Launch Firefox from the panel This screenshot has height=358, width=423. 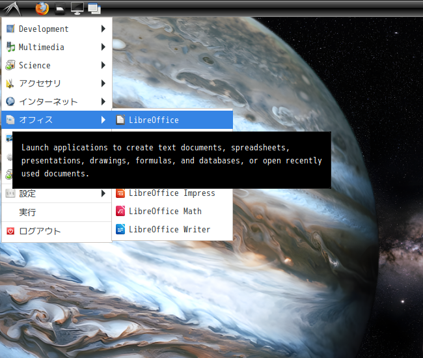click(x=42, y=8)
